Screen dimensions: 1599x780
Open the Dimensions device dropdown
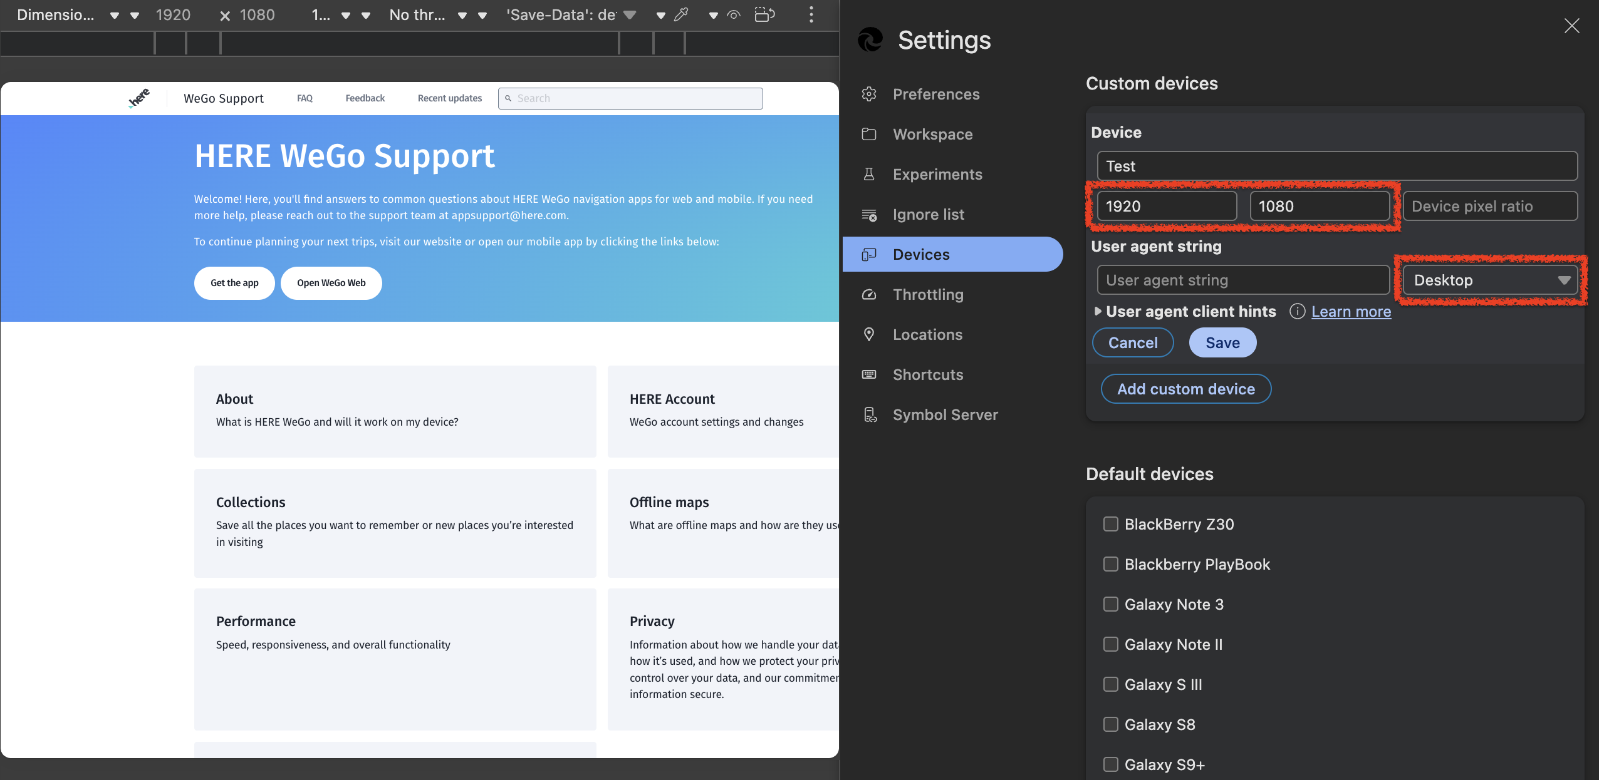point(76,14)
